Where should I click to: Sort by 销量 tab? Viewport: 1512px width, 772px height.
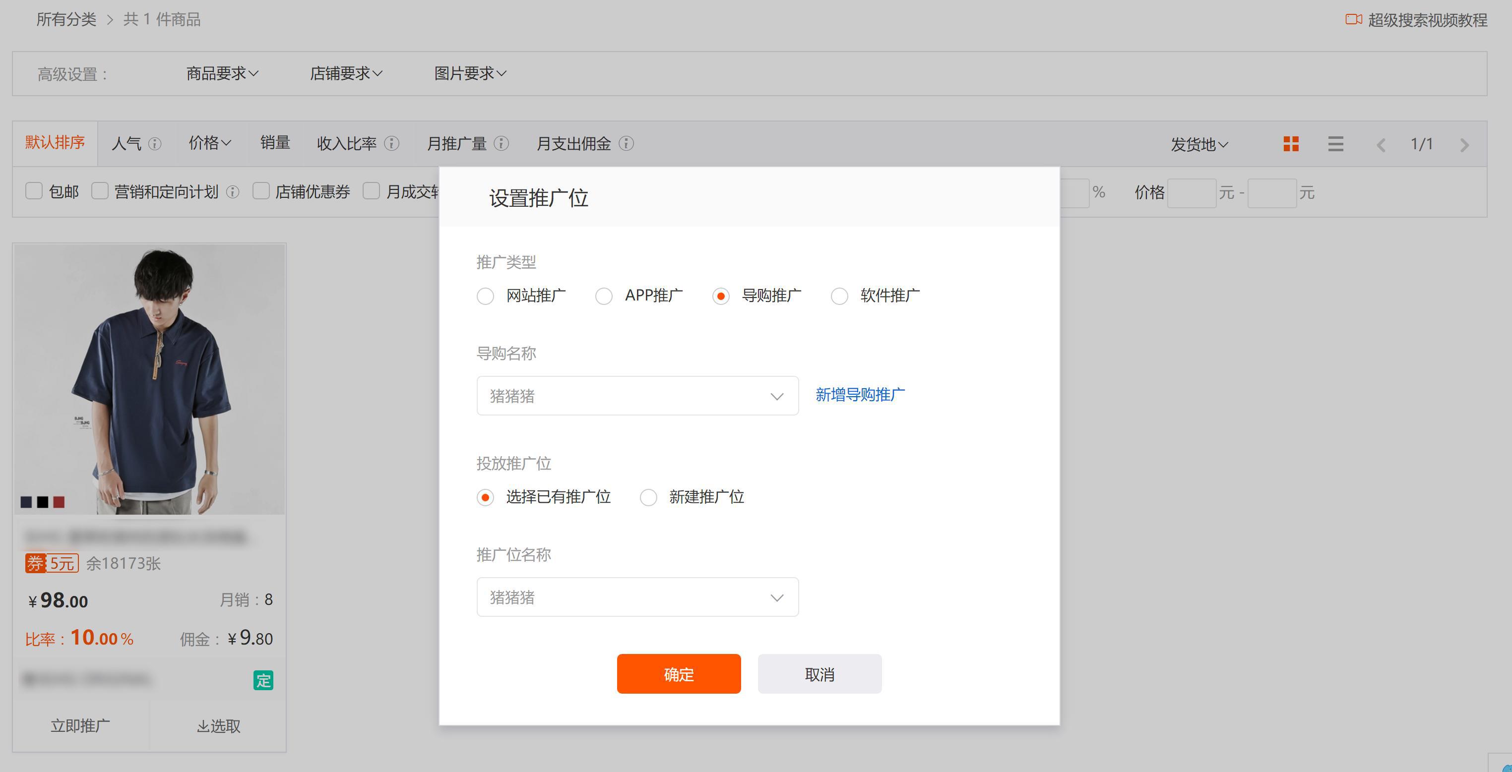coord(275,143)
